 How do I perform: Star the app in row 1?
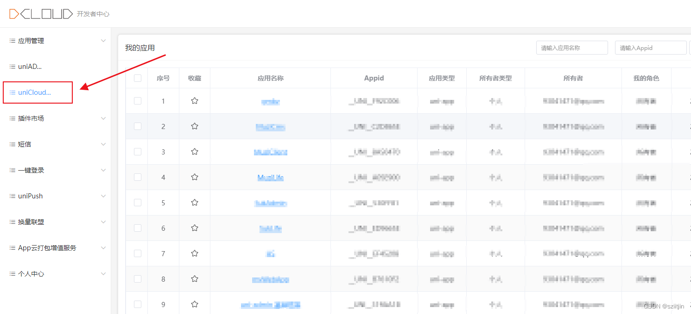click(x=195, y=100)
